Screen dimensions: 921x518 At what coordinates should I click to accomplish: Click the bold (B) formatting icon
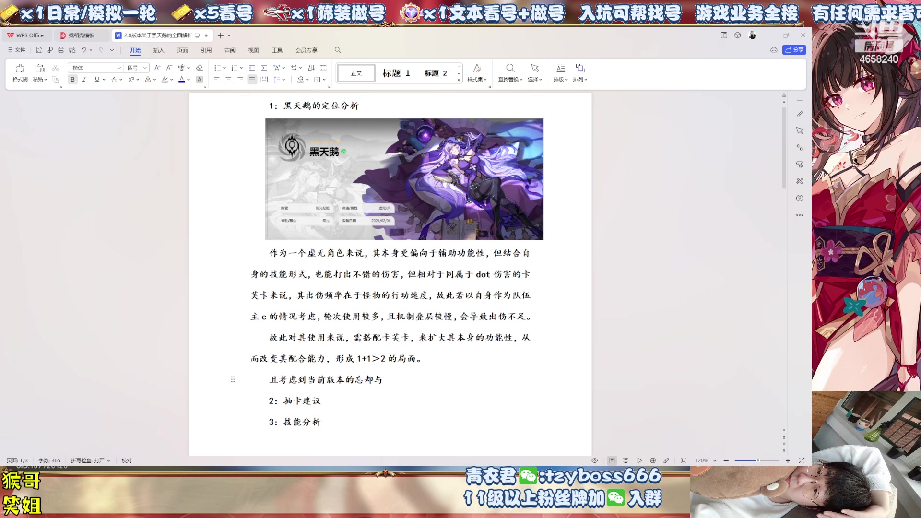(72, 80)
